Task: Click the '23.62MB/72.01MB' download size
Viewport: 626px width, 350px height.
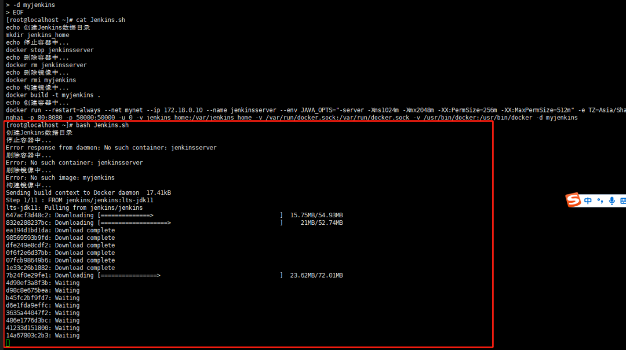Action: (316, 276)
